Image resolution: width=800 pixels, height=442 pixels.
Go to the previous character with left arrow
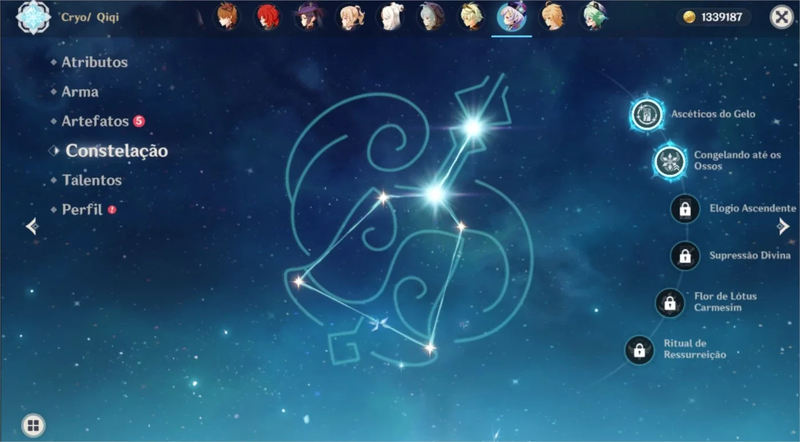[32, 226]
